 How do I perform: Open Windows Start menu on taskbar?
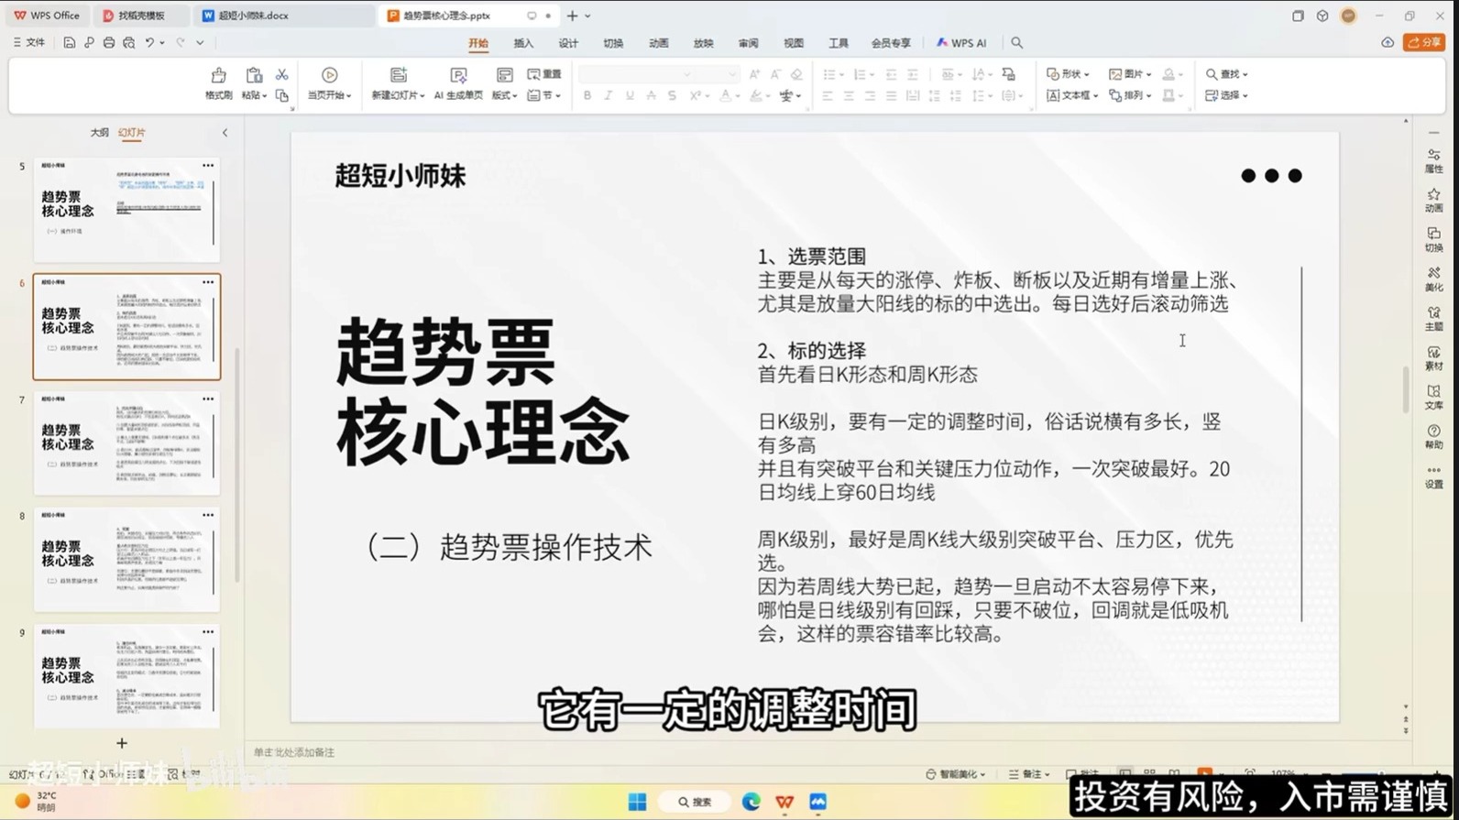(x=637, y=802)
